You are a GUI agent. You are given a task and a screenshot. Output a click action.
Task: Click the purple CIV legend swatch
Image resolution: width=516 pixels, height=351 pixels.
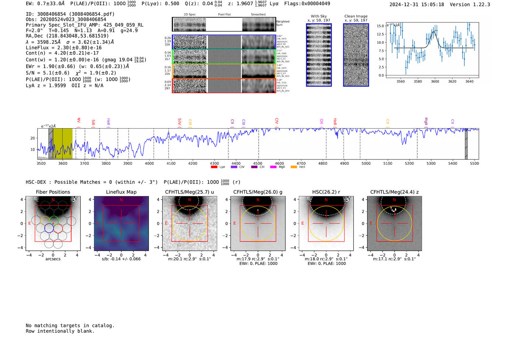coord(234,167)
